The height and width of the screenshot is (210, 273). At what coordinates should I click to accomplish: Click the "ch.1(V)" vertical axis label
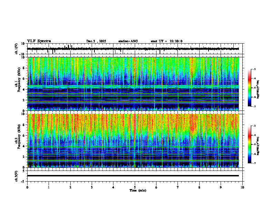coord(17,49)
